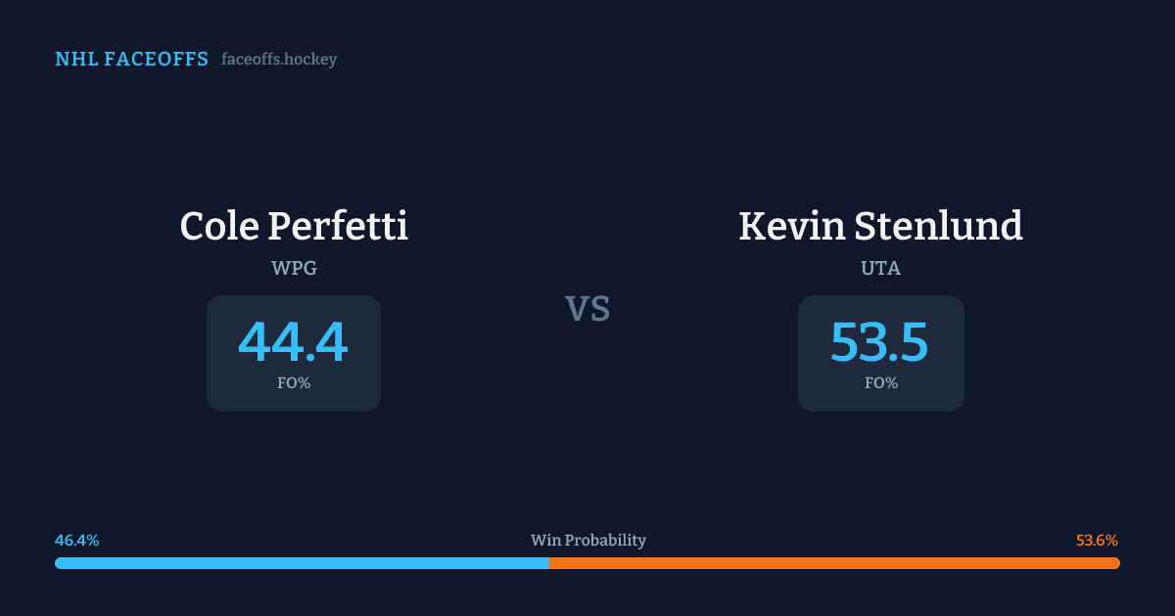The height and width of the screenshot is (616, 1175).
Task: Click the orange segment of probability bar
Action: coord(834,563)
